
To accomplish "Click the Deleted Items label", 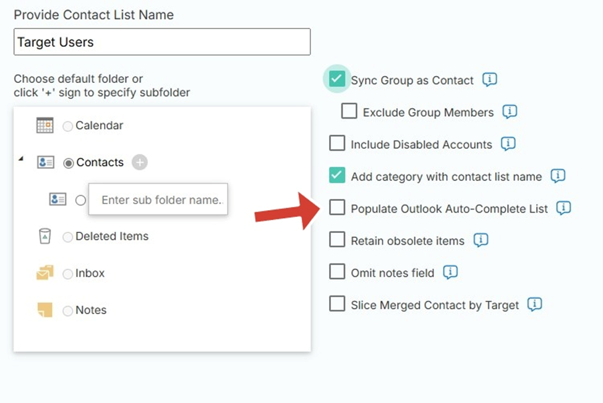I will pyautogui.click(x=112, y=236).
